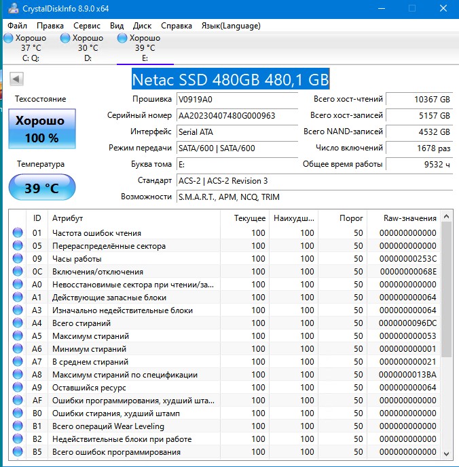
Task: Click total host reads value 10367 GB
Action: point(419,99)
